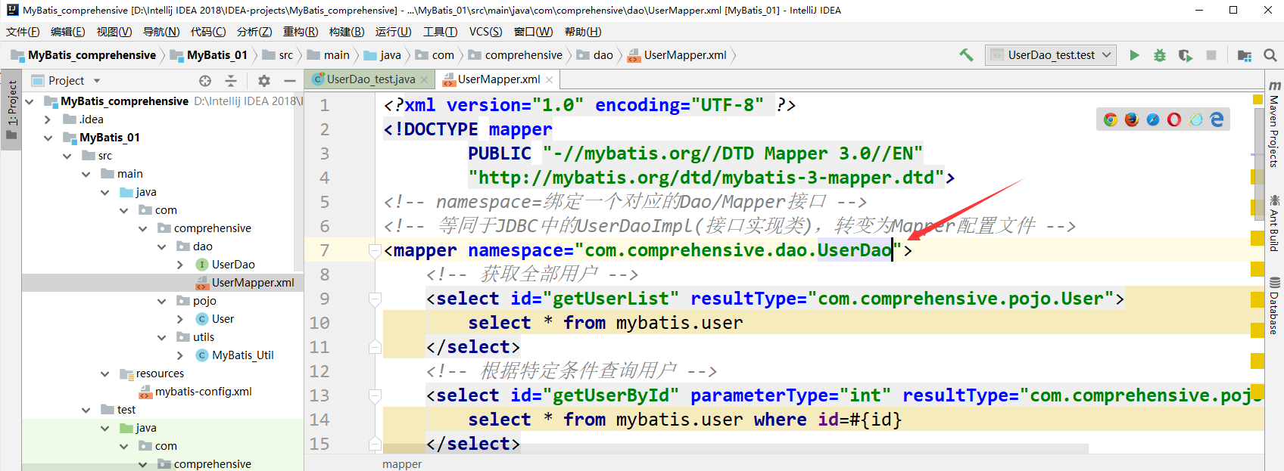Click the Build project hammer icon
Viewport: 1284px width, 471px height.
click(x=966, y=54)
